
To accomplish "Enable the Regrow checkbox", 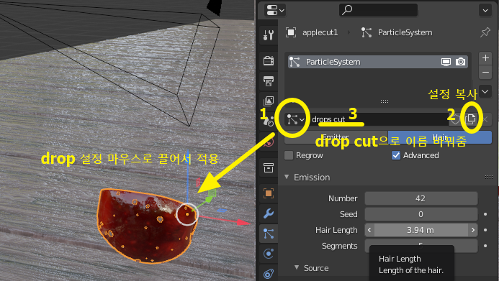I will tap(289, 155).
